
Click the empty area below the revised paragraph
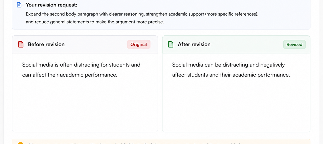click(236, 105)
